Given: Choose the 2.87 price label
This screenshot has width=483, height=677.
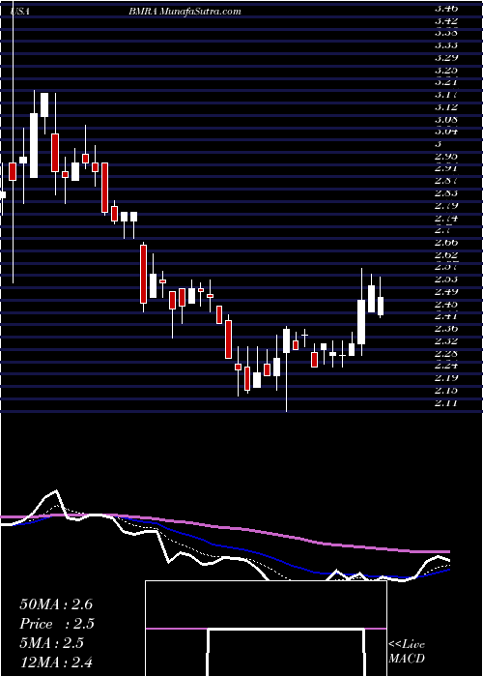Looking at the screenshot, I should pyautogui.click(x=445, y=181).
